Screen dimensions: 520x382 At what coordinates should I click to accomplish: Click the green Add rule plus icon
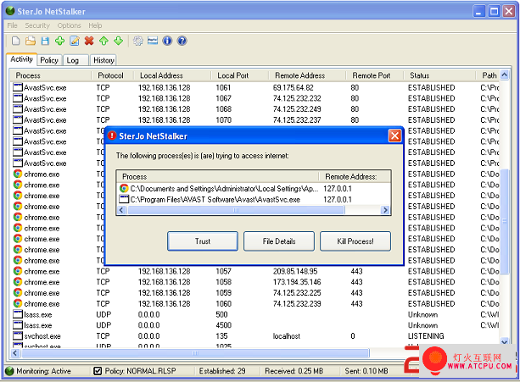[59, 41]
